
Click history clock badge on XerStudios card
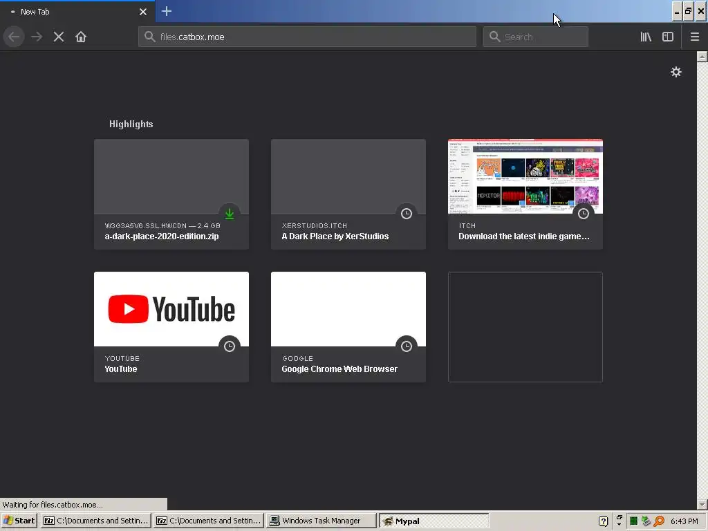coord(407,214)
